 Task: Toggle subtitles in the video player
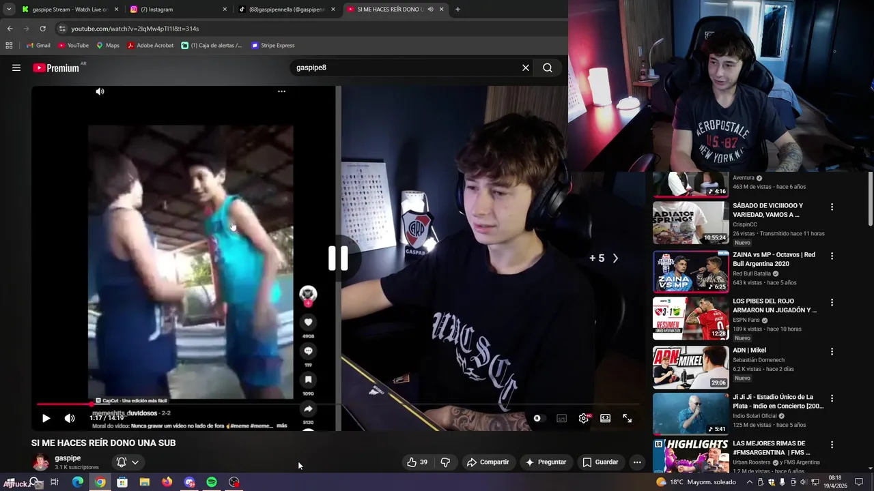(x=561, y=418)
